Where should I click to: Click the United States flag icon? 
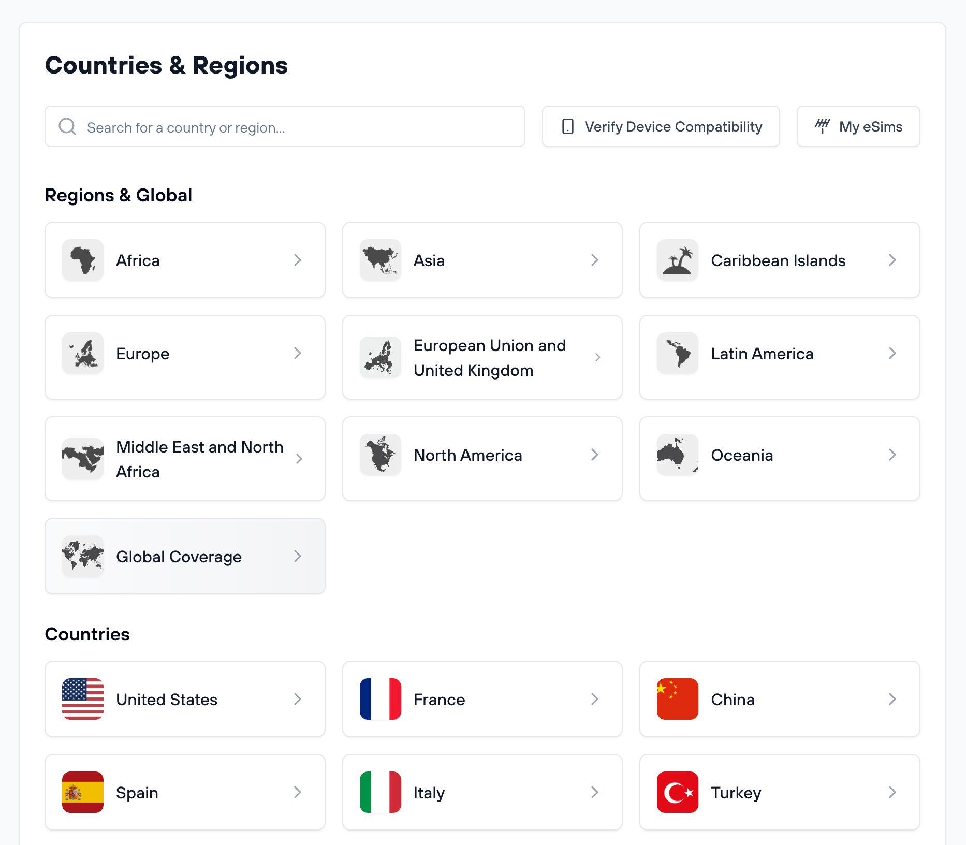coord(83,699)
